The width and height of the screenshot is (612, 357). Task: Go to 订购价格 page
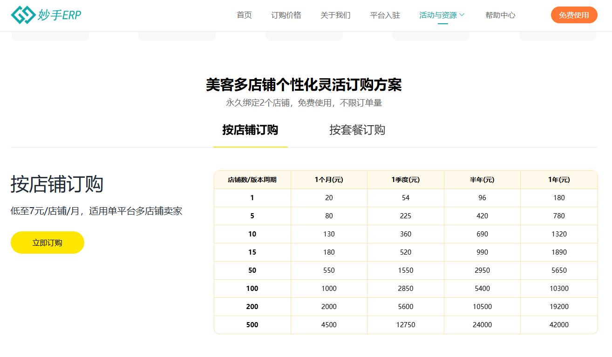pos(286,15)
